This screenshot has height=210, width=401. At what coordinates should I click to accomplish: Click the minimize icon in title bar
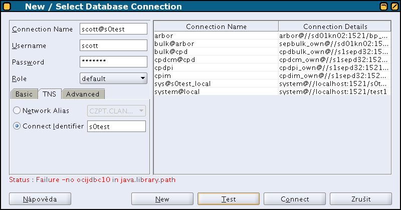pyautogui.click(x=384, y=6)
